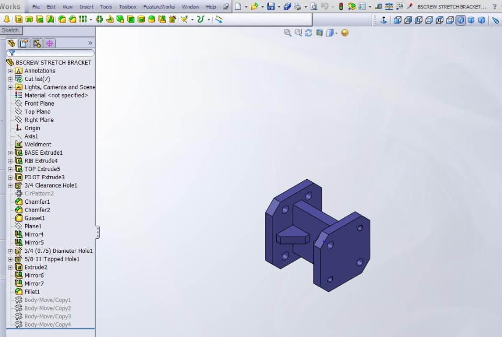Switch to the ConfigurationManager tab
The height and width of the screenshot is (337, 502).
point(37,43)
